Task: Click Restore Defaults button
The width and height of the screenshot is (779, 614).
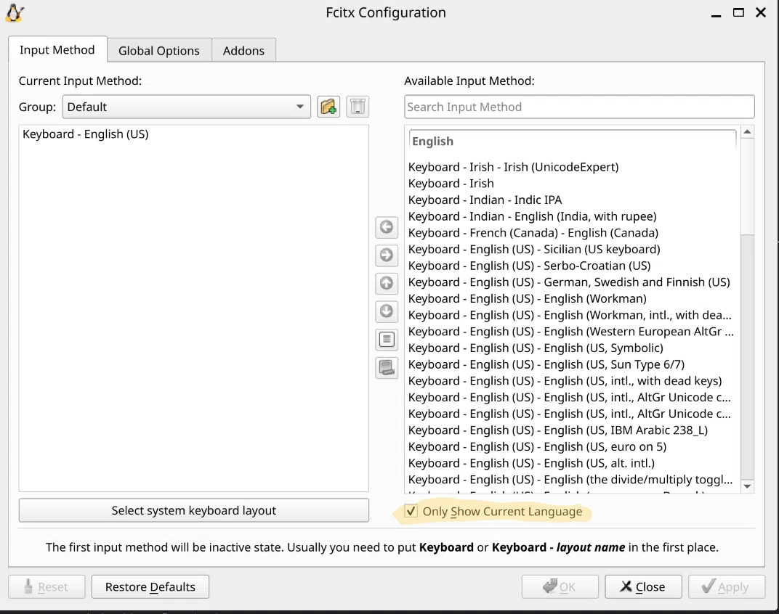Action: [150, 586]
